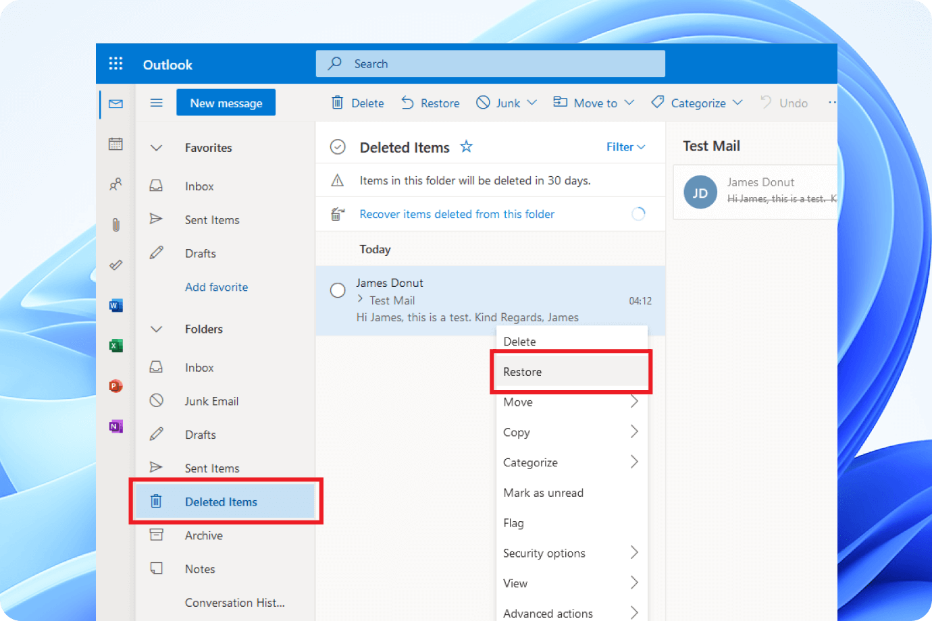
Task: Open the Filter dropdown
Action: point(626,147)
